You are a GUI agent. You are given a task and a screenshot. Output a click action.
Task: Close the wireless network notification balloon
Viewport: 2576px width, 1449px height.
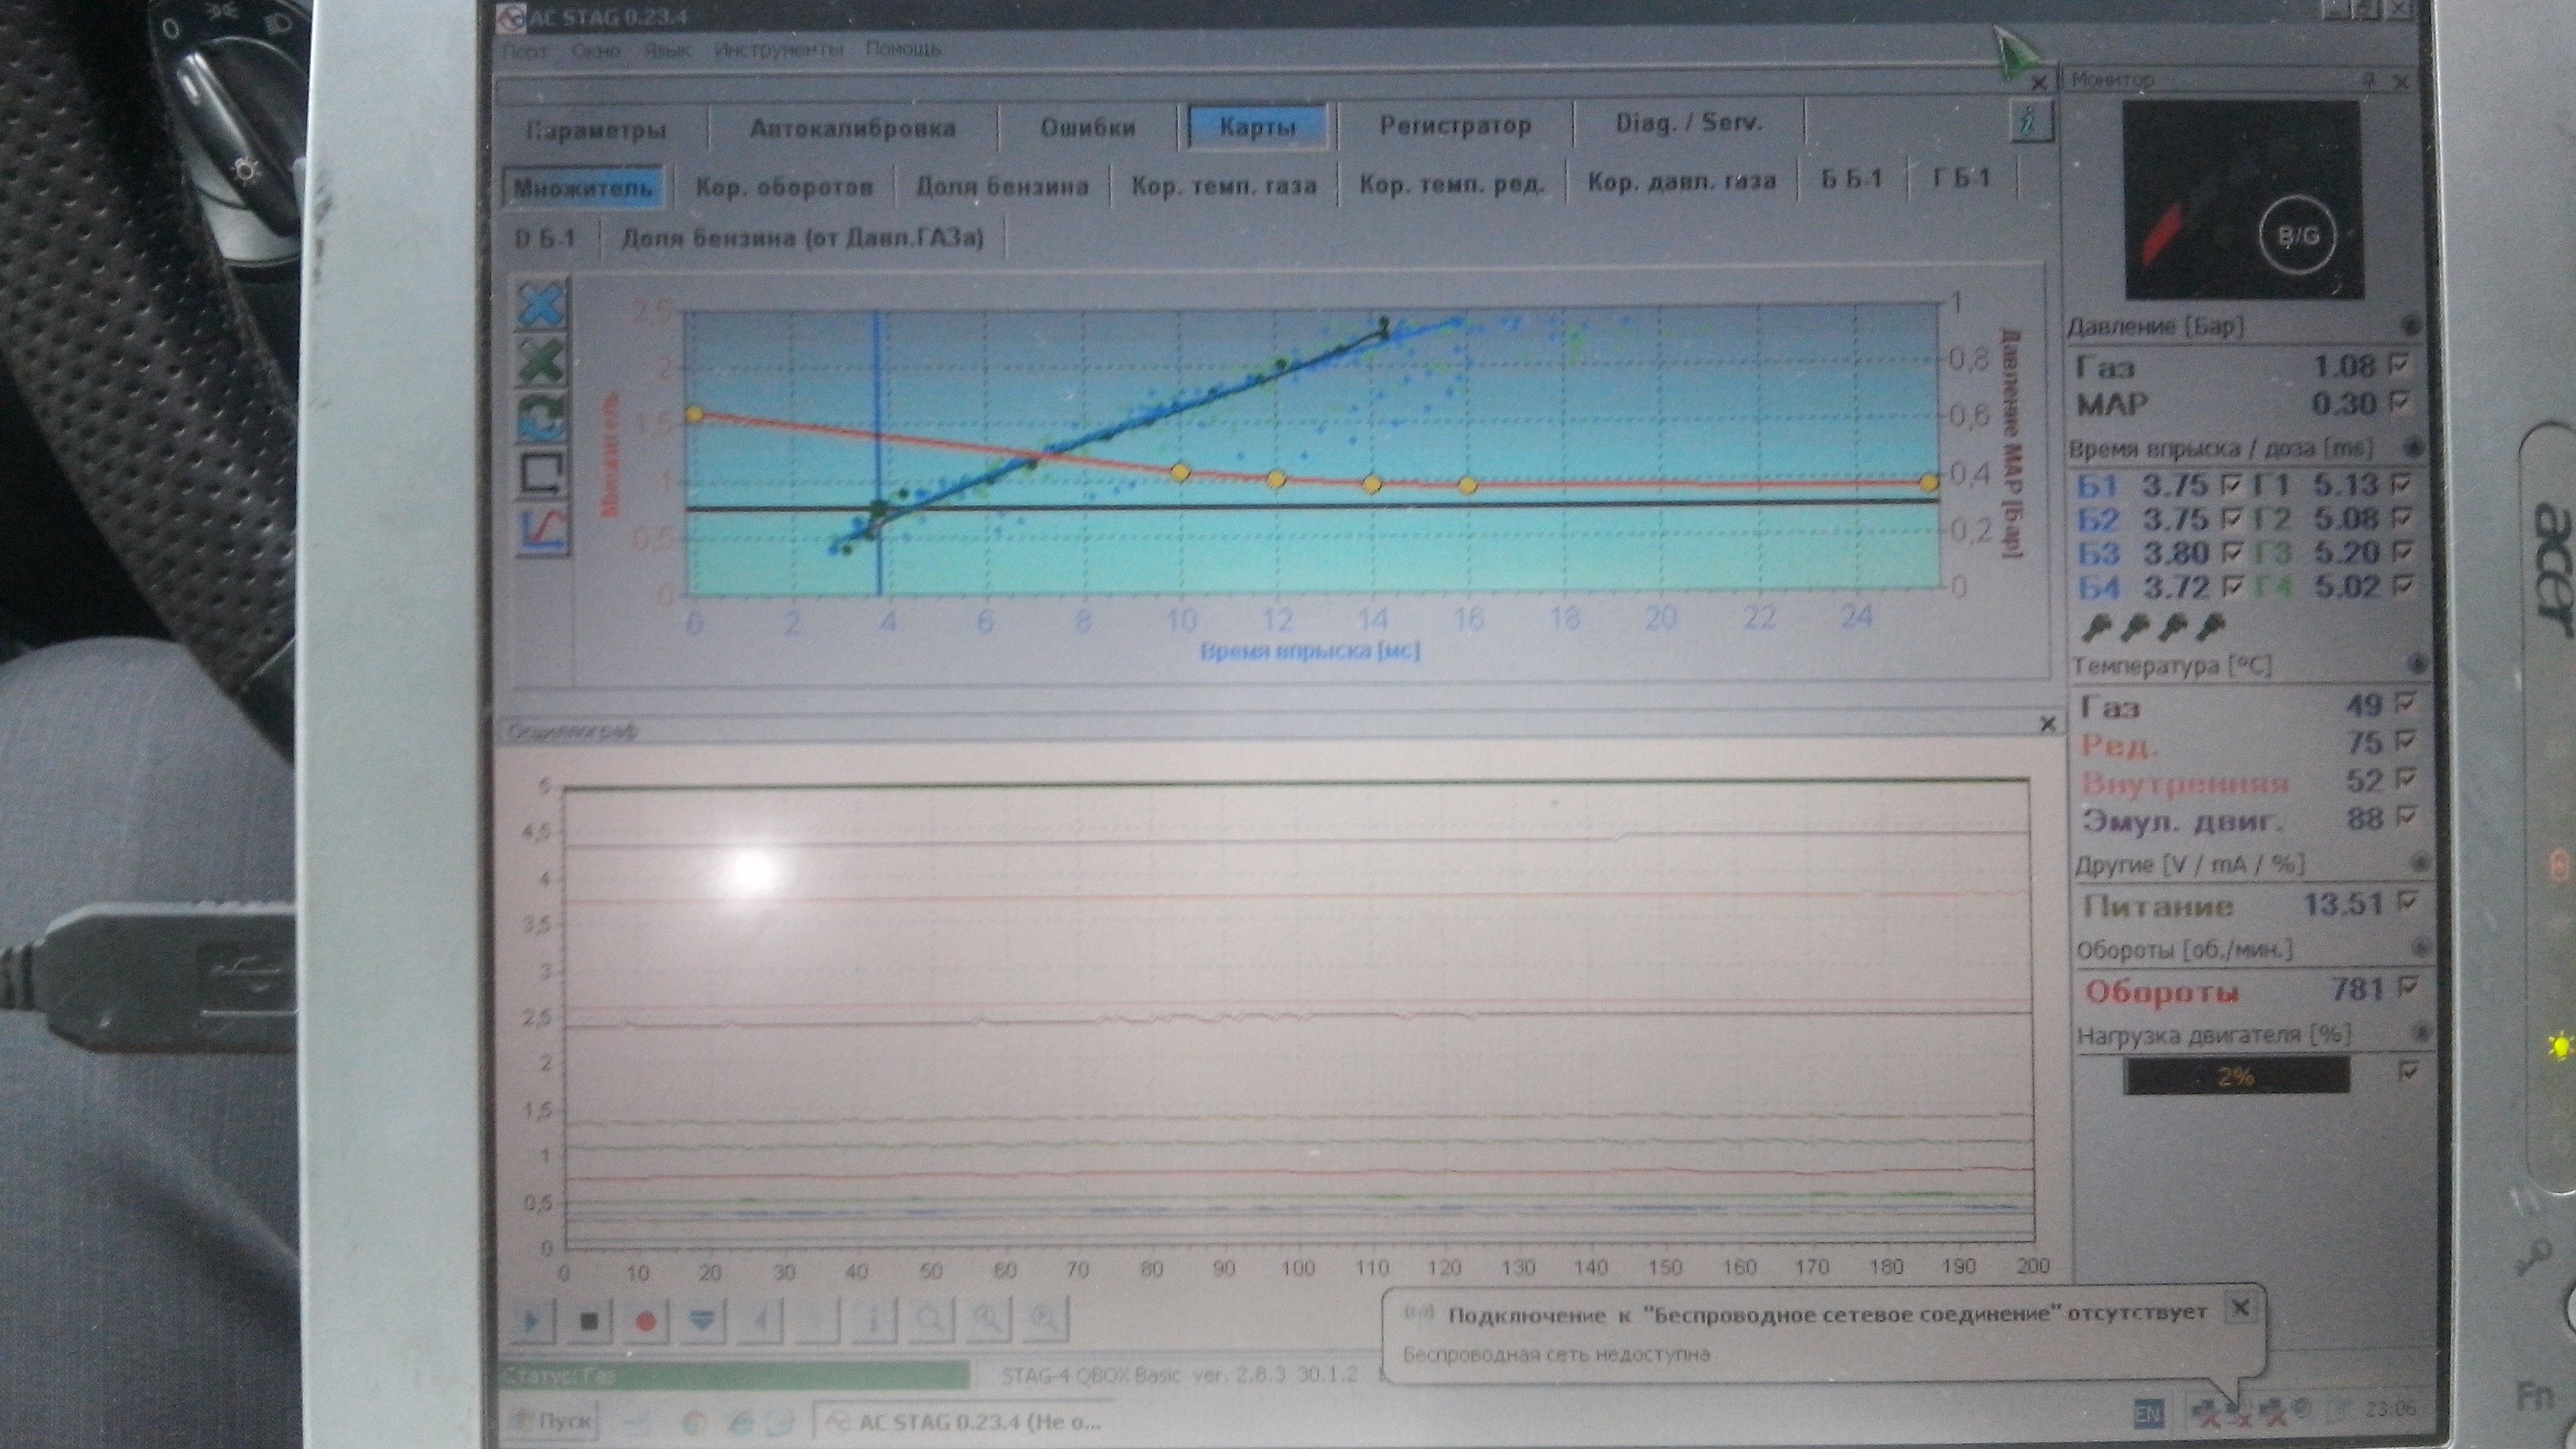(x=2241, y=1308)
